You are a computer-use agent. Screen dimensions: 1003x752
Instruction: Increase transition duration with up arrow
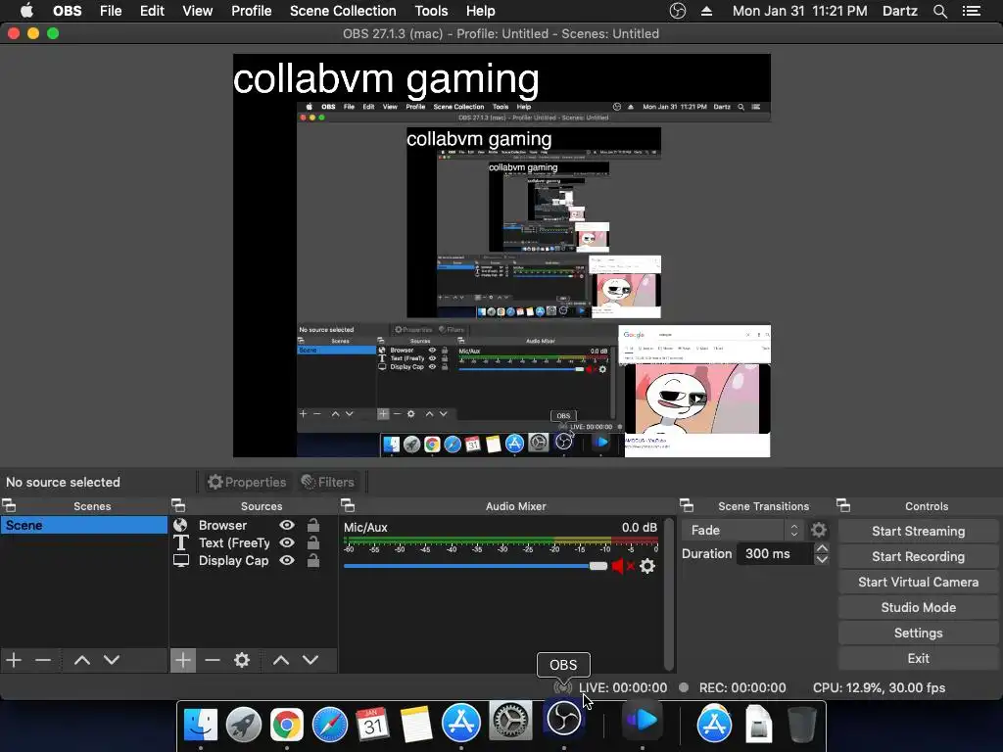point(822,548)
